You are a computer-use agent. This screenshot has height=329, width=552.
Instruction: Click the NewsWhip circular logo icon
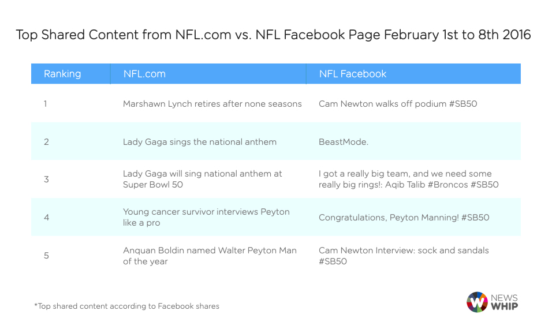(477, 302)
